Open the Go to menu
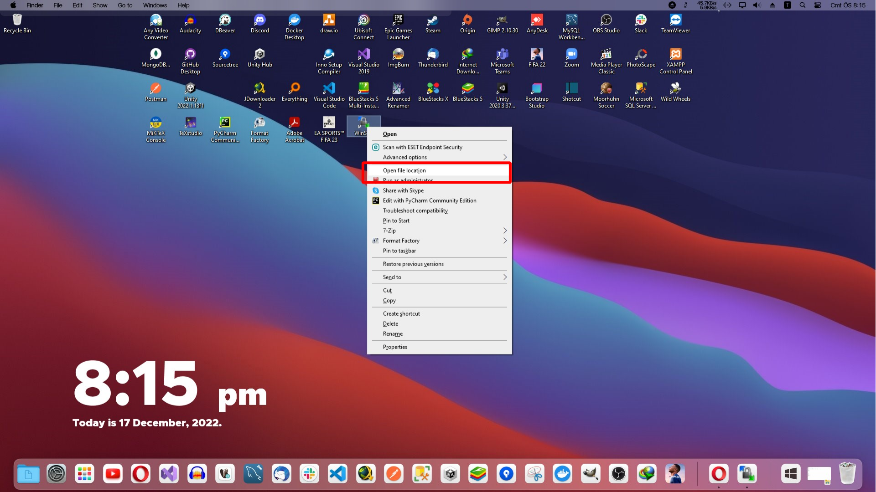Screen dimensions: 876x492 [x=125, y=5]
